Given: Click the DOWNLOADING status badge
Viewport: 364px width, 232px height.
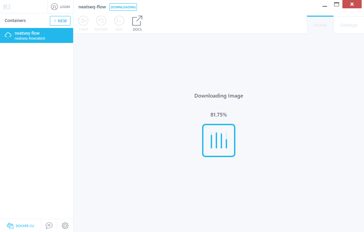Looking at the screenshot, I should click(x=123, y=7).
